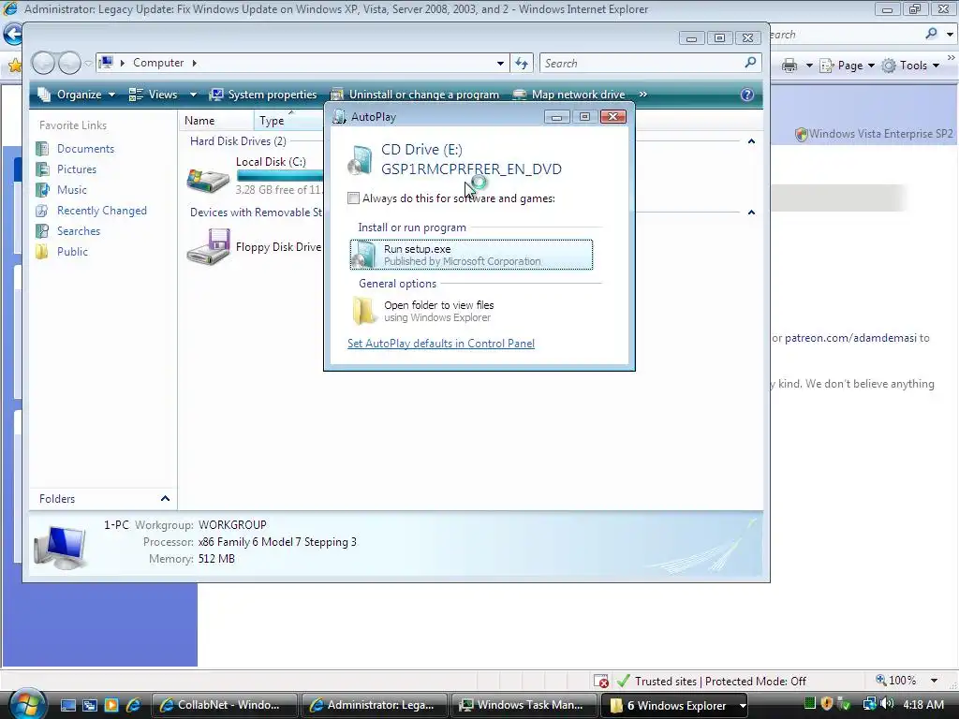This screenshot has width=959, height=719.
Task: Click the Internet Explorer Print icon
Action: click(789, 66)
